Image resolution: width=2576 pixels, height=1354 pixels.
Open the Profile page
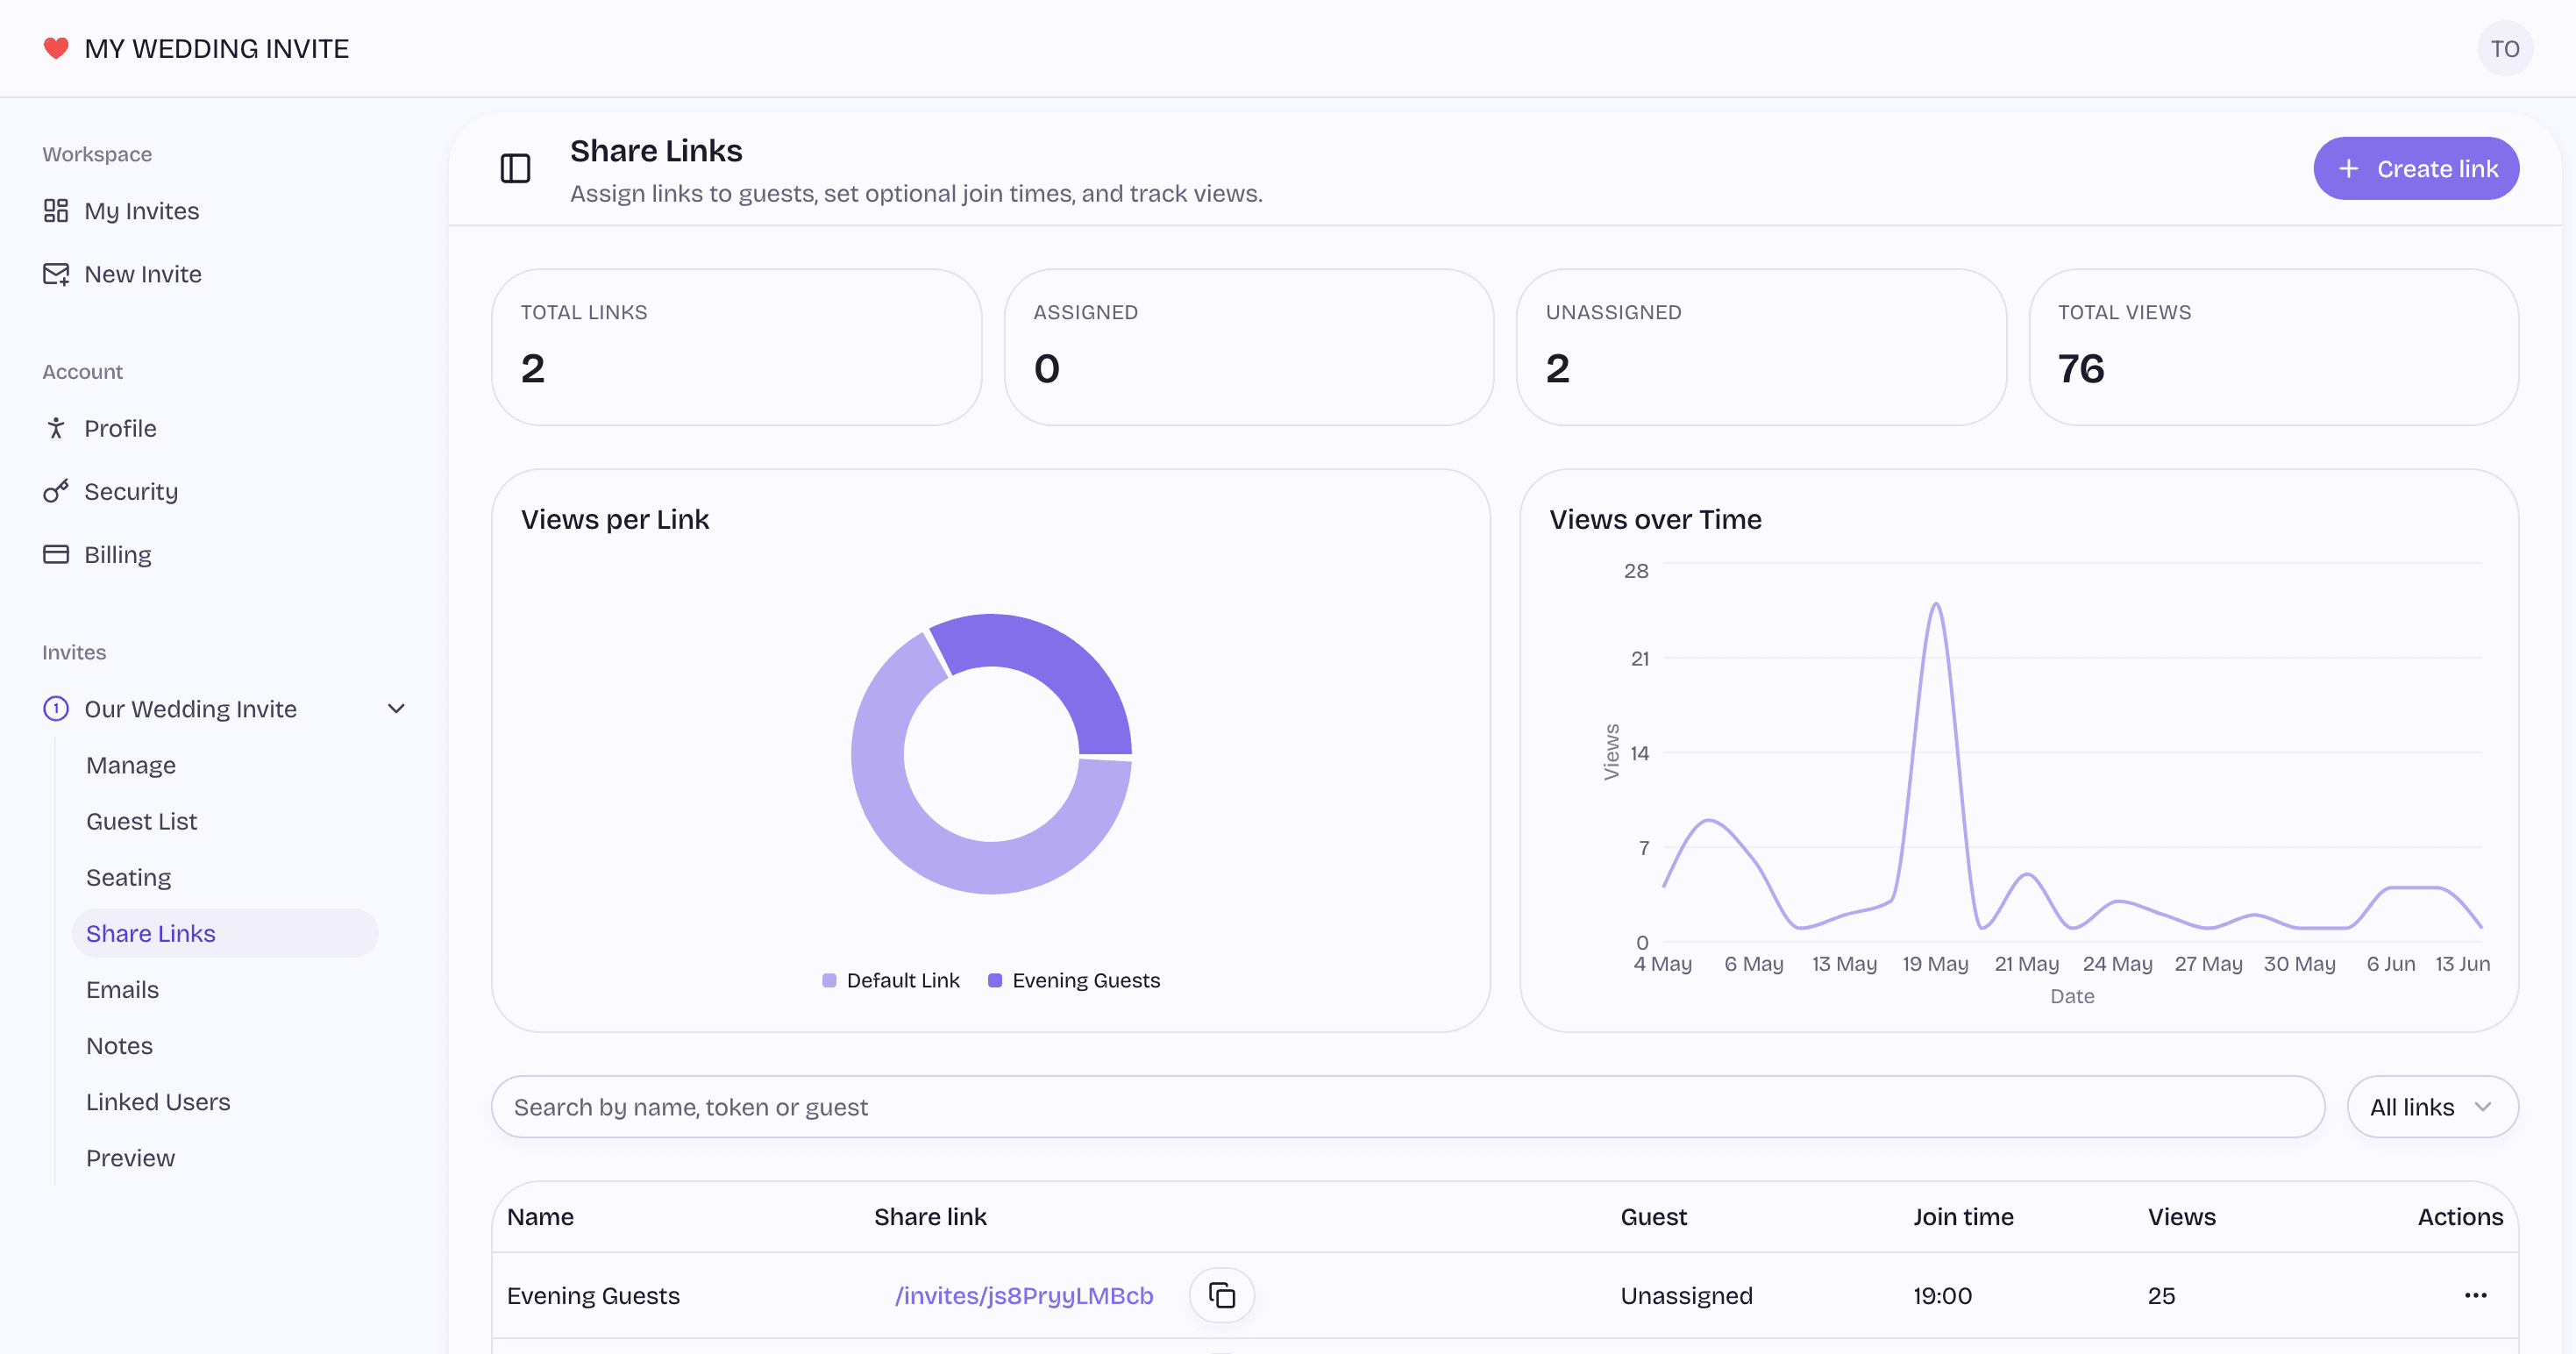pos(120,428)
